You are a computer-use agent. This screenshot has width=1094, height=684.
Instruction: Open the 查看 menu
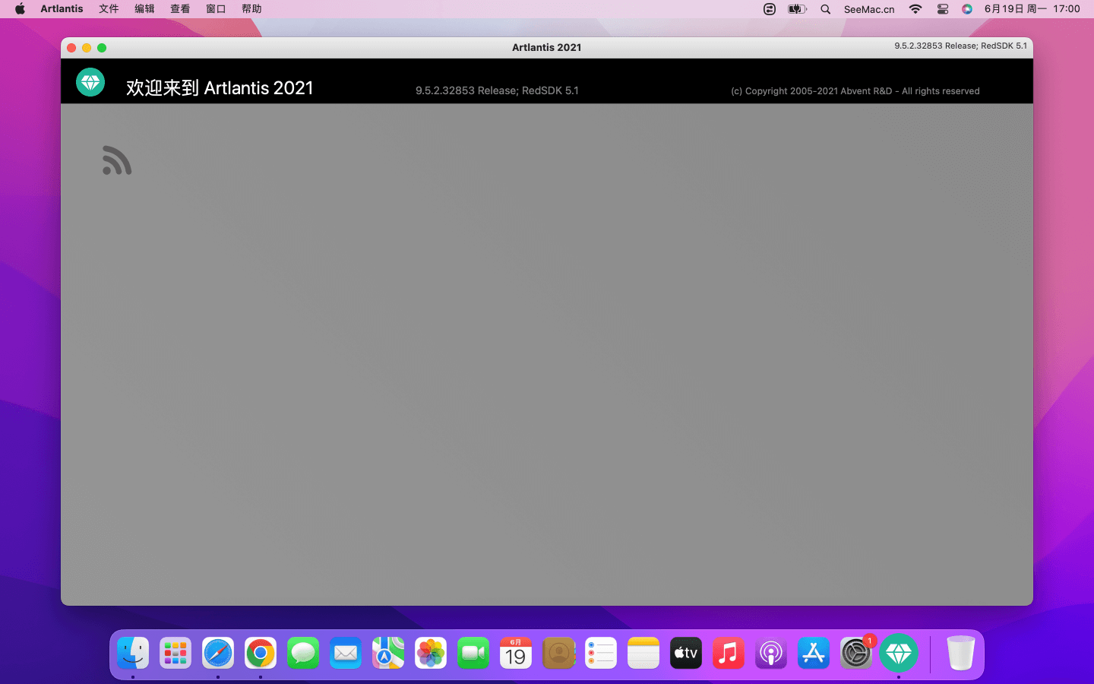click(x=180, y=9)
